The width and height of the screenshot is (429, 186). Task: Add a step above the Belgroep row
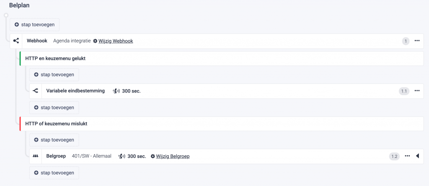tap(54, 140)
